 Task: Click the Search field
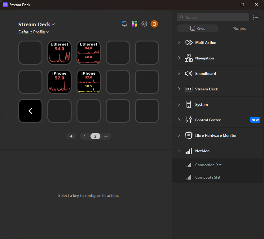click(x=213, y=17)
